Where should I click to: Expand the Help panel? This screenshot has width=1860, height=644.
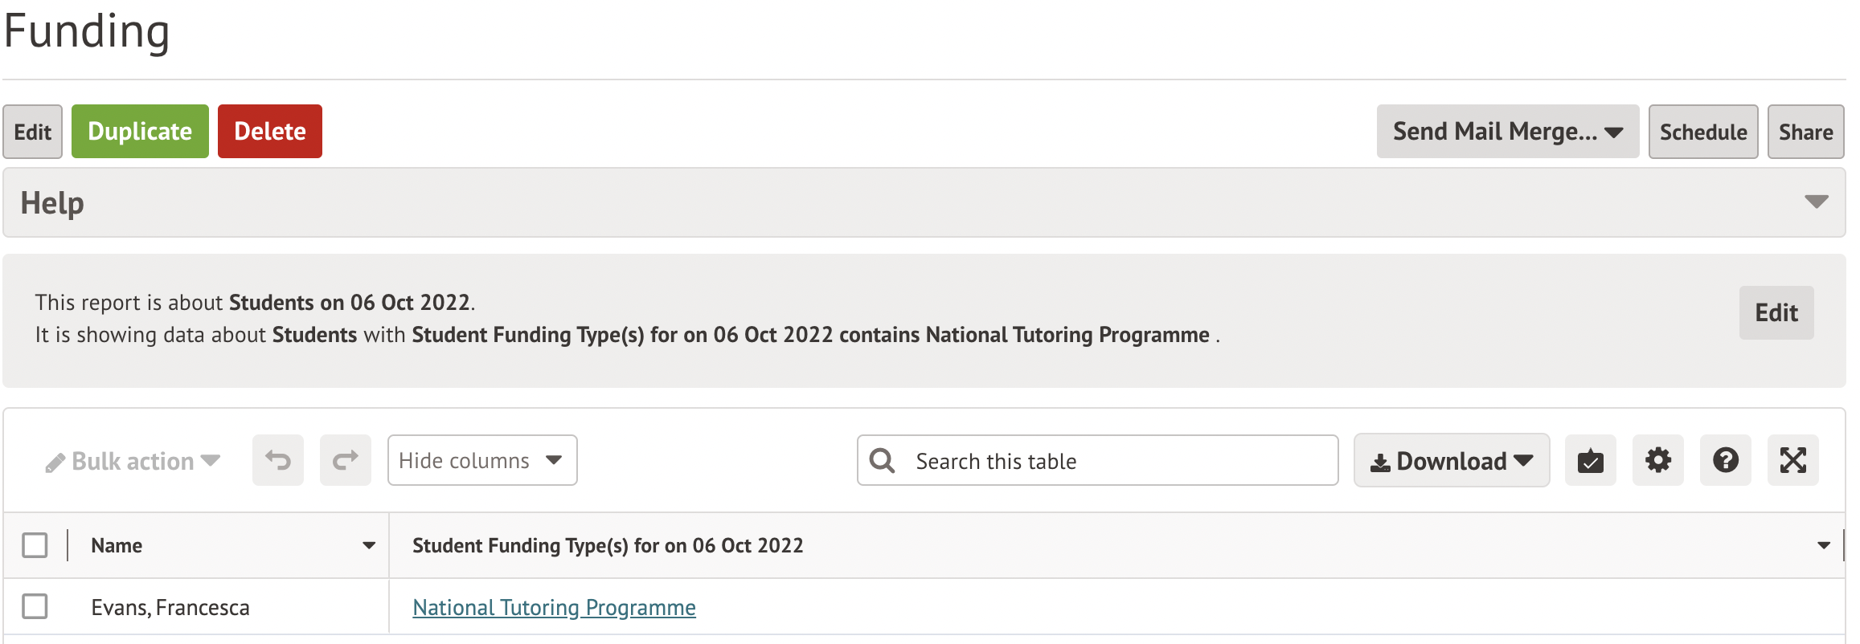[x=1816, y=202]
